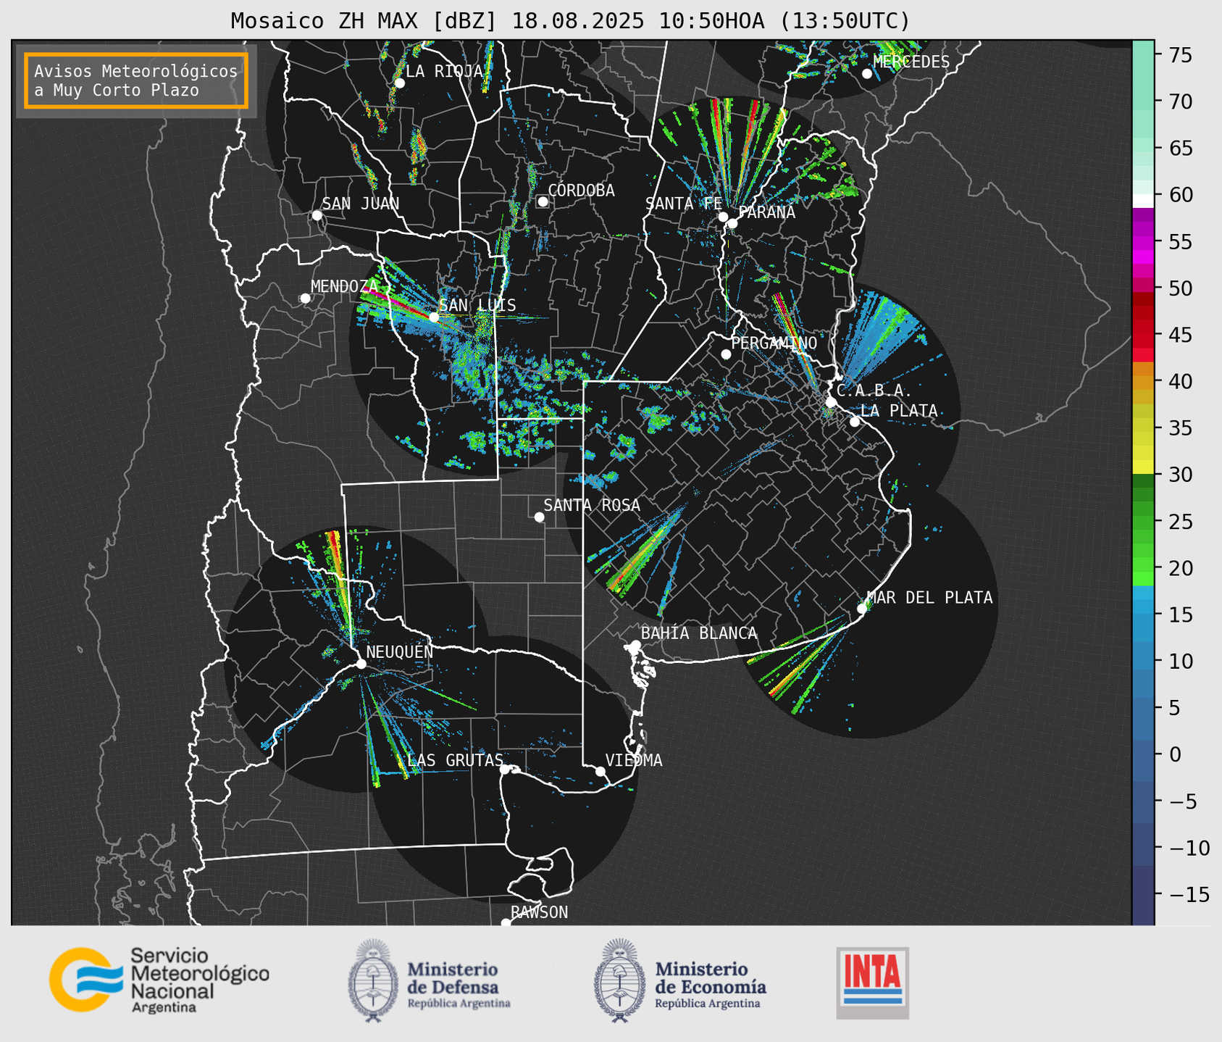Click the 75 dBZ value on the scale

(x=1180, y=55)
